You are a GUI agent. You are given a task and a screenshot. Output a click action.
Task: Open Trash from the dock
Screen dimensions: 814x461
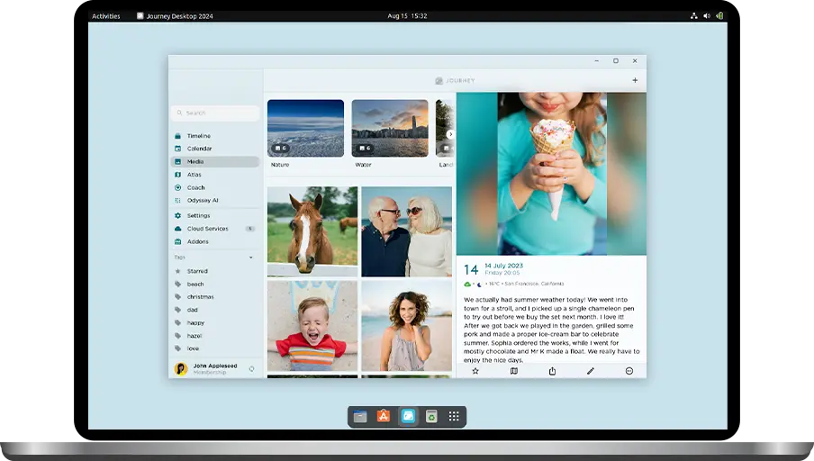[431, 416]
